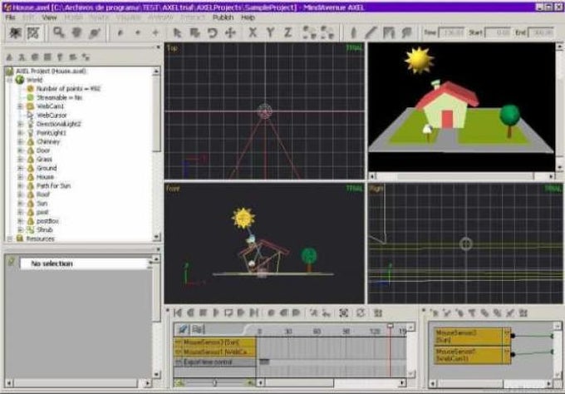Click the End time input field
565x394 pixels.
click(x=541, y=32)
